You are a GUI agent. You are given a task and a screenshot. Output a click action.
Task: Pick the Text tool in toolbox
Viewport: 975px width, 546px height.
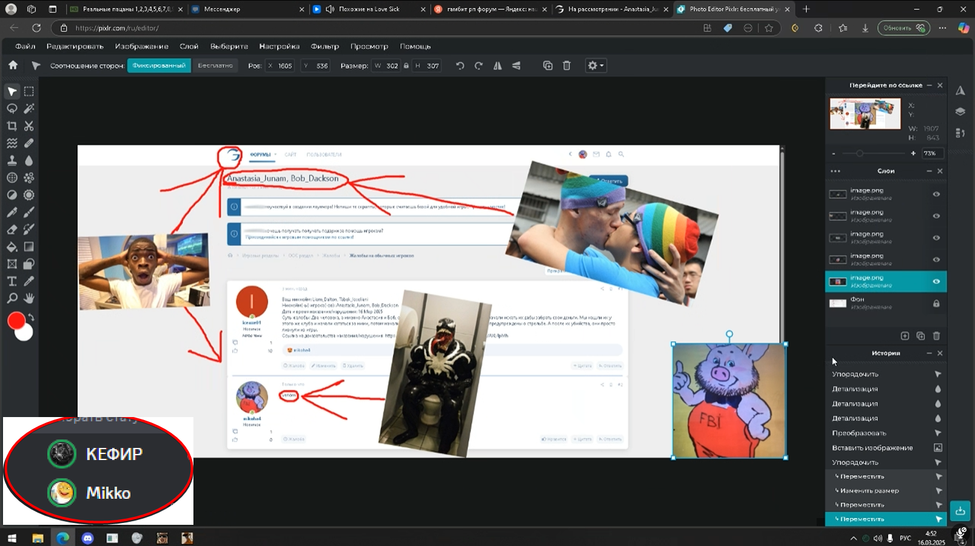coord(12,281)
